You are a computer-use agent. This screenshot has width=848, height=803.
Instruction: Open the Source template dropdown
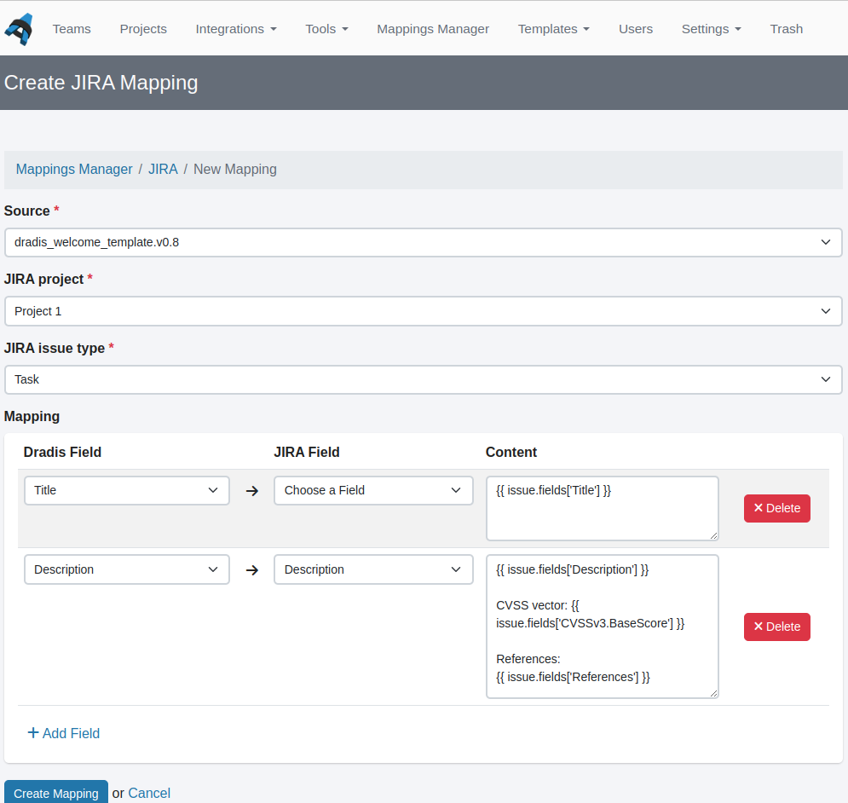coord(424,242)
